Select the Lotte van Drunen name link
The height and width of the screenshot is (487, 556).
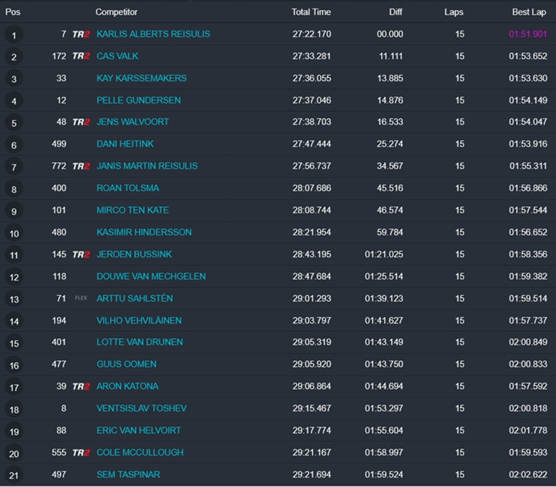pos(140,342)
